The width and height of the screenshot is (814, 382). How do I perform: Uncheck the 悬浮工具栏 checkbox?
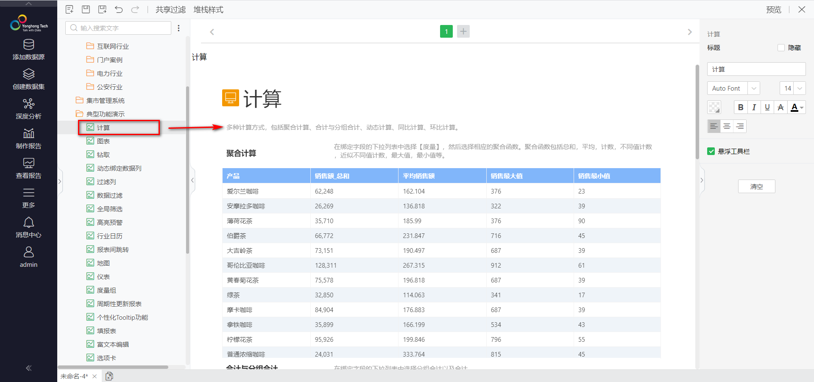click(711, 151)
